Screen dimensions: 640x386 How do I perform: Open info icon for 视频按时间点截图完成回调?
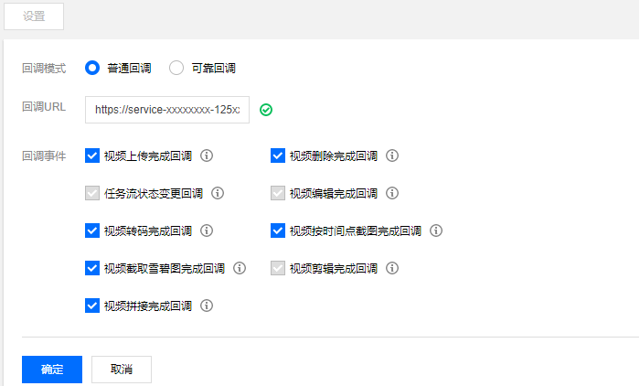pos(436,231)
